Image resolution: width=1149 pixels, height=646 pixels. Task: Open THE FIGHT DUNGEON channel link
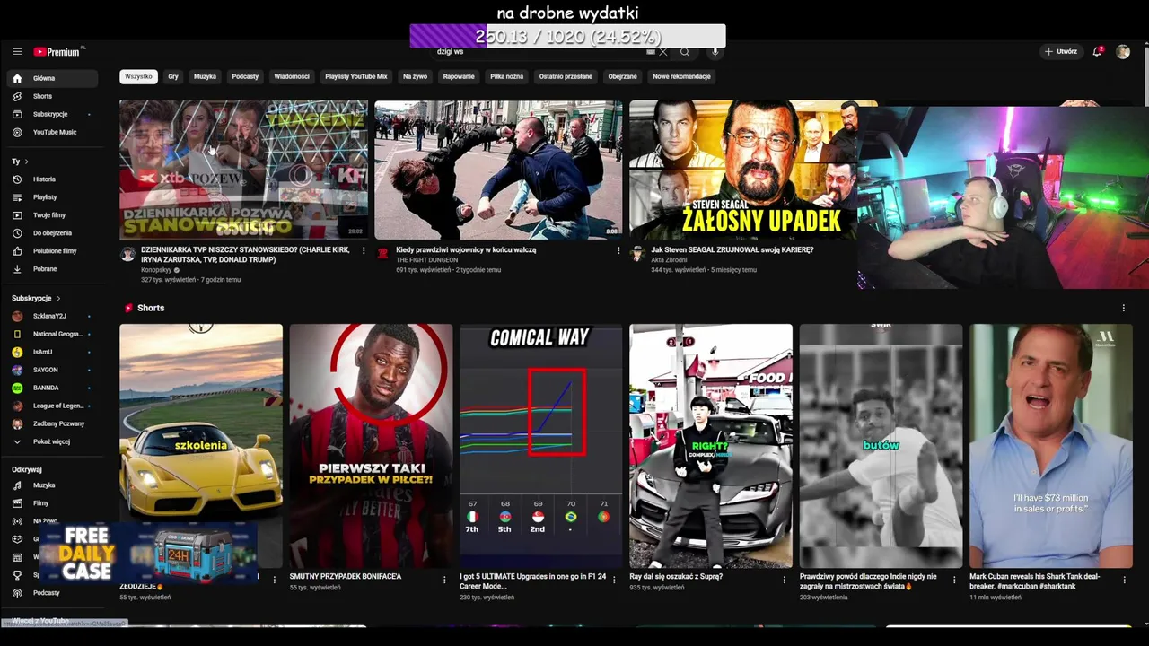pos(426,260)
